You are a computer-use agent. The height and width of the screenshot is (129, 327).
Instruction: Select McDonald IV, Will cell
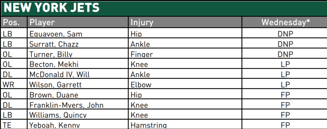click(x=59, y=75)
